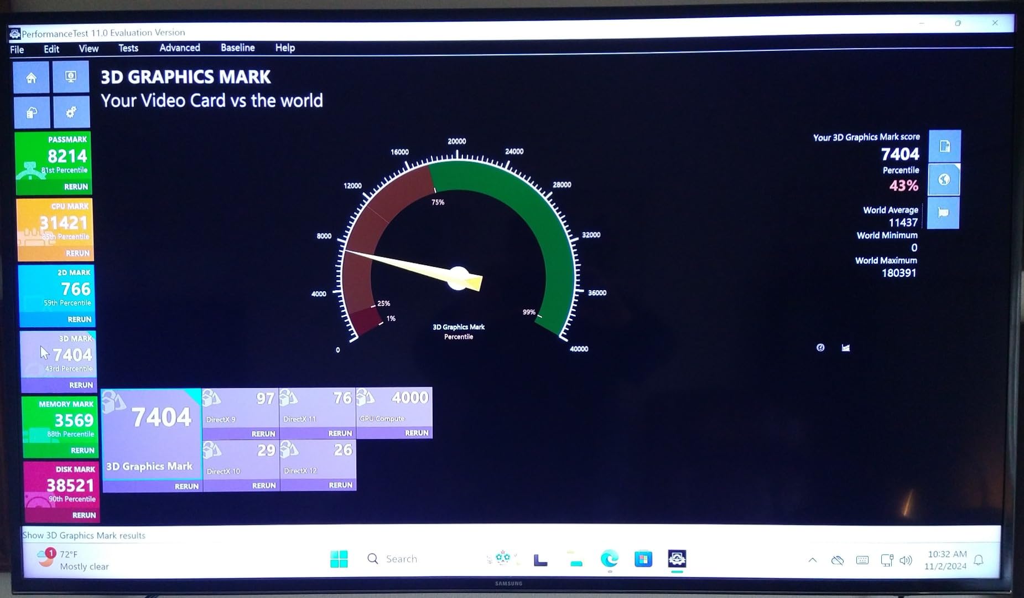Open the Tests menu
This screenshot has height=598, width=1024.
(128, 48)
